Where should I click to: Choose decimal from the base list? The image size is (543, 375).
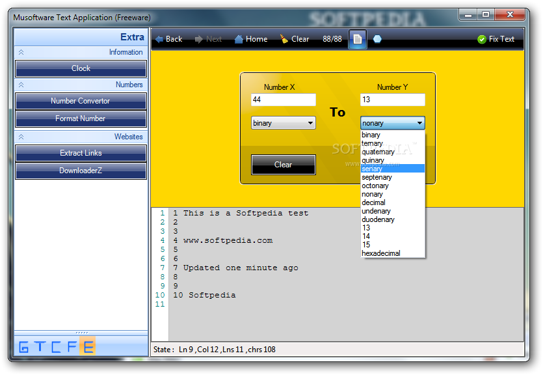392,202
